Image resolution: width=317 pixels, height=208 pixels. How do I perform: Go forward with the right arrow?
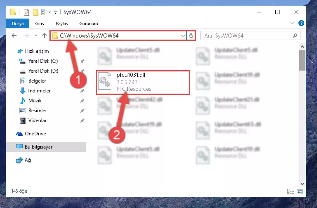pyautogui.click(x=26, y=35)
